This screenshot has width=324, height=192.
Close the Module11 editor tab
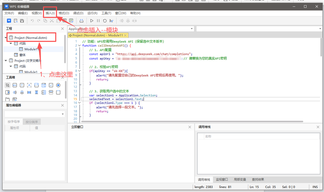click(125, 35)
